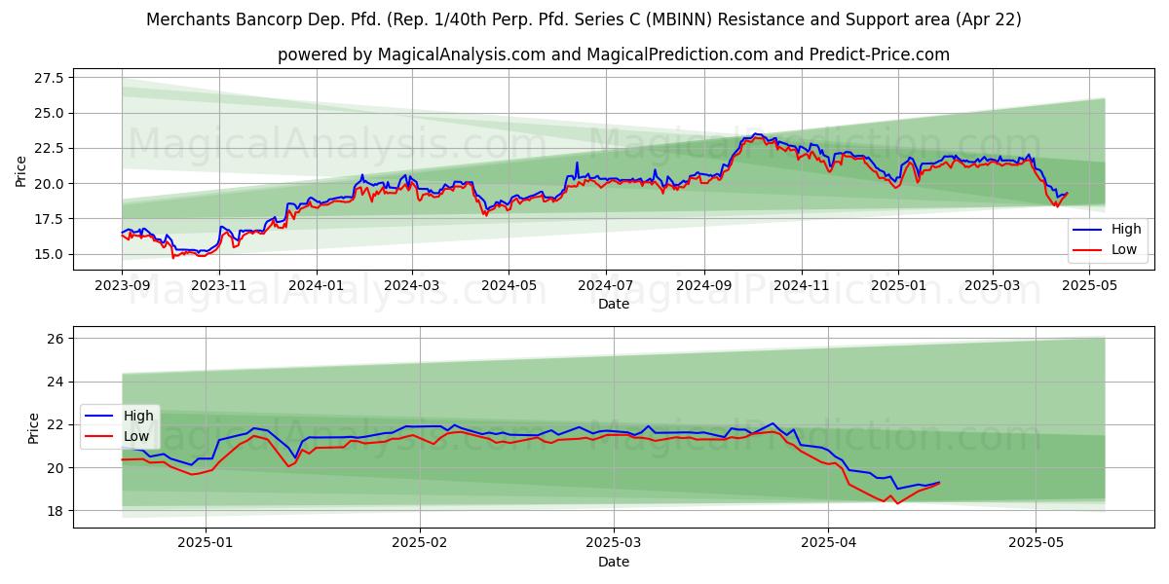1169x584 pixels.
Task: Click the '2025-05' tick label in bottom chart
Action: tap(1036, 544)
